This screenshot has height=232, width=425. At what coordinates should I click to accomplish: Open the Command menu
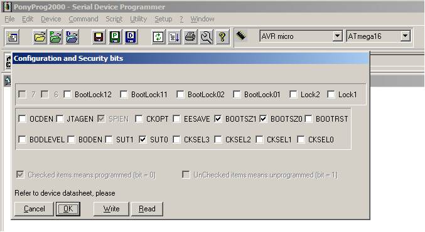pos(83,19)
